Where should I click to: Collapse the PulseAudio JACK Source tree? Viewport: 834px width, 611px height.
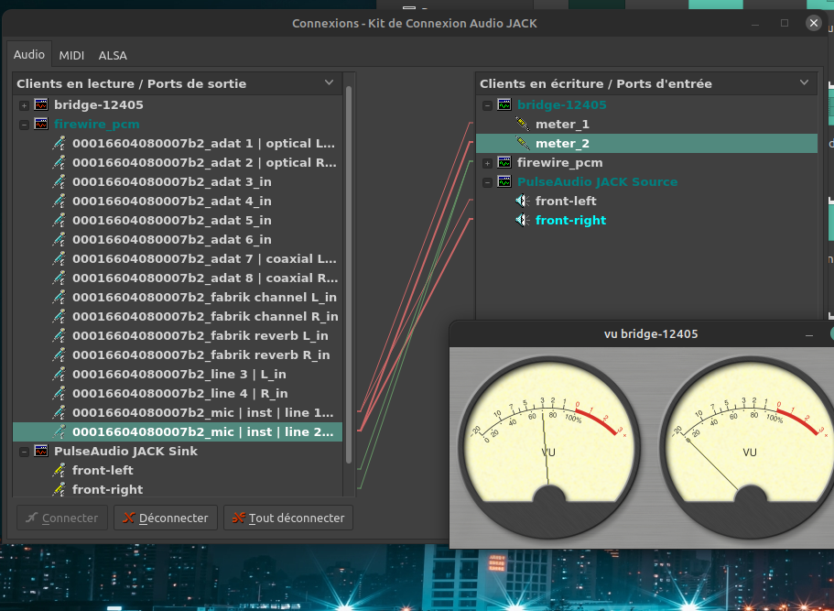click(487, 181)
